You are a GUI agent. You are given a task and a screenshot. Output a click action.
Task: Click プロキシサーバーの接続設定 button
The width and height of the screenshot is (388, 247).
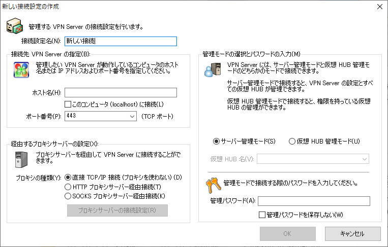click(117, 210)
